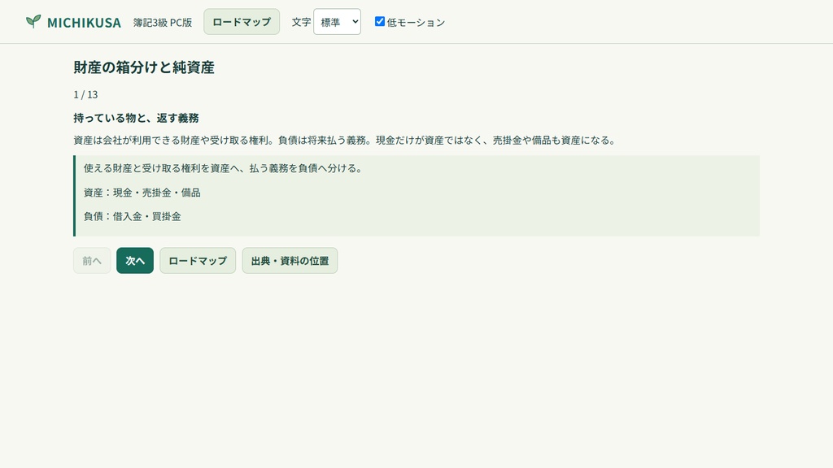The width and height of the screenshot is (833, 468).
Task: Click the MICHIKUSA sprout logo icon
Action: click(x=33, y=21)
